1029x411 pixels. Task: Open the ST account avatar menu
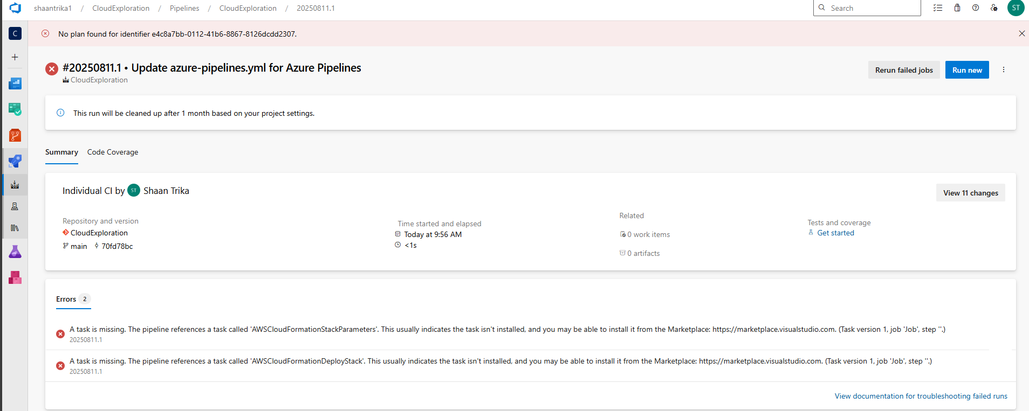[x=1016, y=8]
